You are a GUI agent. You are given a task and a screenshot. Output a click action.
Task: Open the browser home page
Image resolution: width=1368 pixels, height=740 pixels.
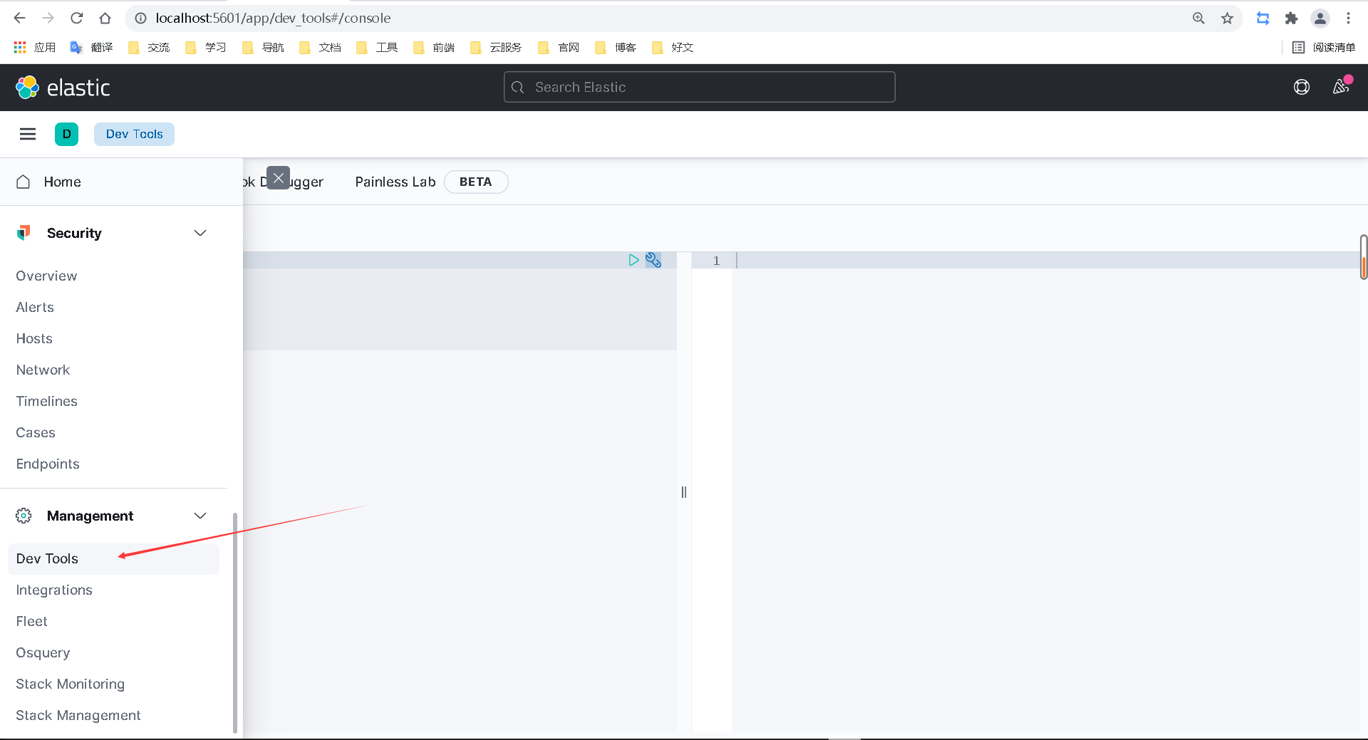pos(105,18)
